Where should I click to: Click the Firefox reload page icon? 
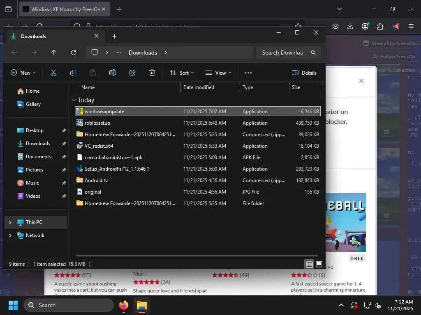[x=39, y=26]
